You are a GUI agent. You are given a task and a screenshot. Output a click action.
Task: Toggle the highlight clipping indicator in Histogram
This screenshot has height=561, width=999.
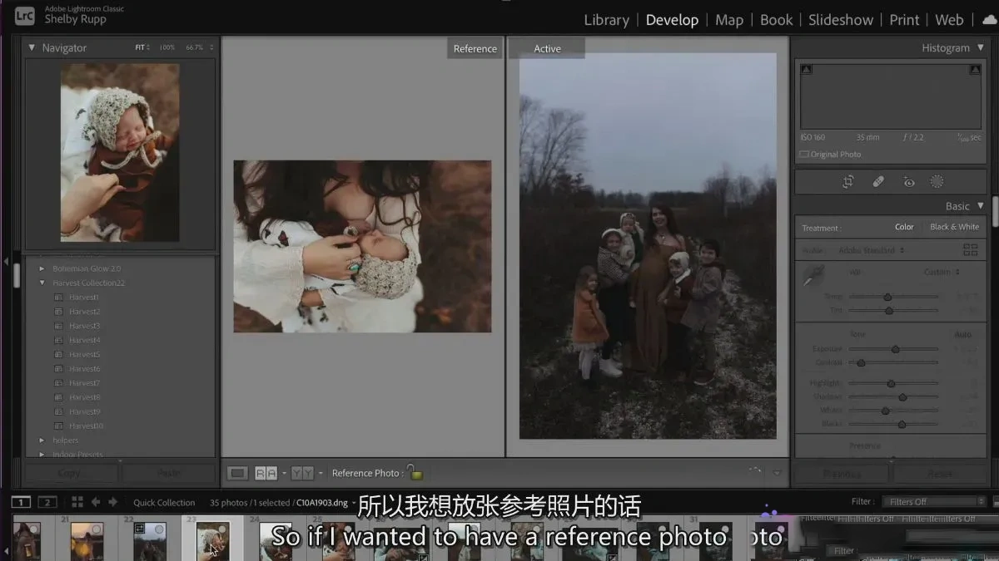click(x=975, y=71)
